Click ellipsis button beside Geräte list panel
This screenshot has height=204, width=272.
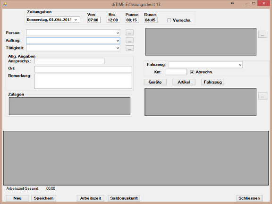[263, 96]
